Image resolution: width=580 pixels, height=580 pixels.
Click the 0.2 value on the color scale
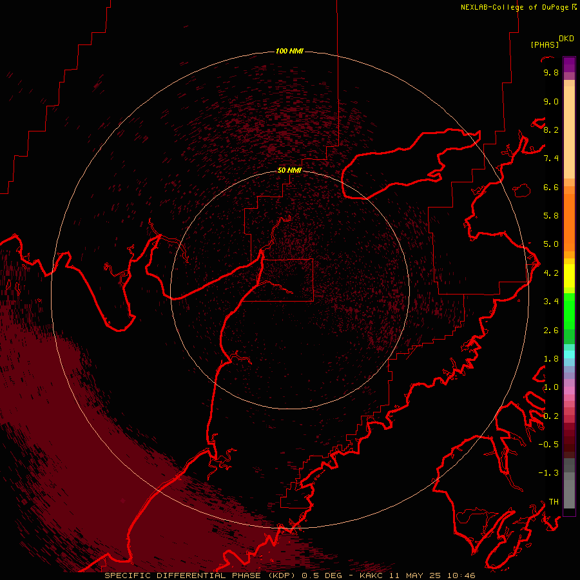click(551, 416)
